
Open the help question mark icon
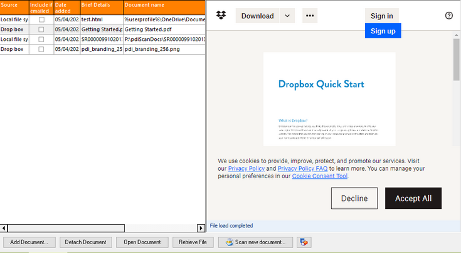(448, 16)
